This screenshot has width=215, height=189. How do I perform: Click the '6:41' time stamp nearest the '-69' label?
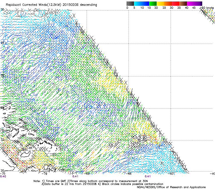[75, 176]
